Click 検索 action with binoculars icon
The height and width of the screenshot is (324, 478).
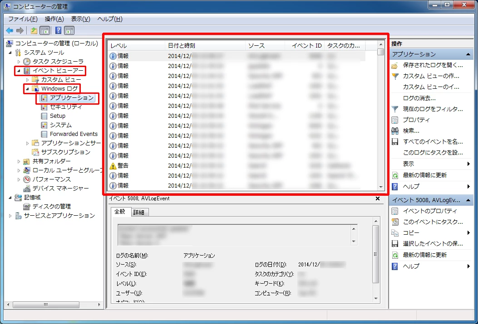click(411, 131)
